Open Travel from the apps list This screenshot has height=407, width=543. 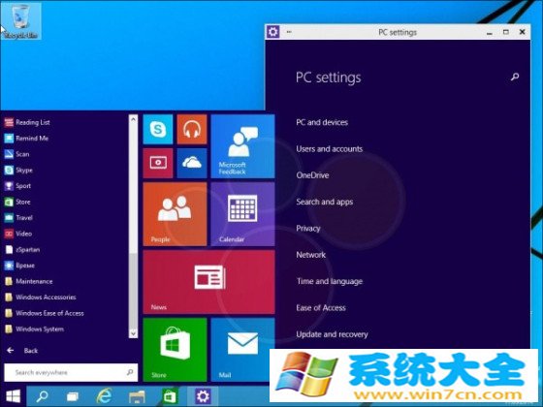tap(18, 218)
